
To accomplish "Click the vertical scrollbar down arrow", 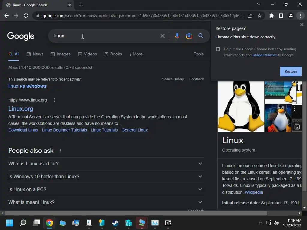I will click(x=304, y=208).
